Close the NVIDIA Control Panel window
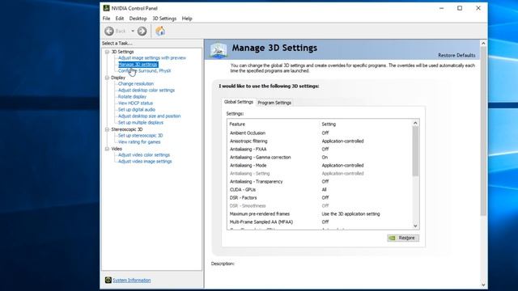 (x=478, y=8)
